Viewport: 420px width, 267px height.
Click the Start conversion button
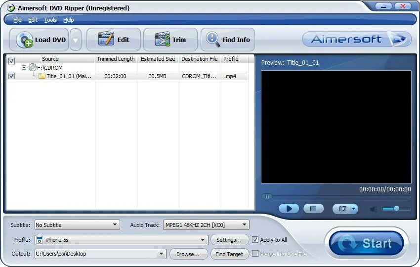[367, 243]
